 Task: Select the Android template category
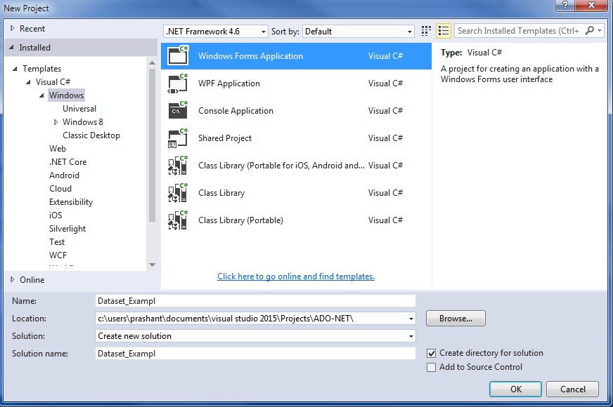[x=64, y=175]
